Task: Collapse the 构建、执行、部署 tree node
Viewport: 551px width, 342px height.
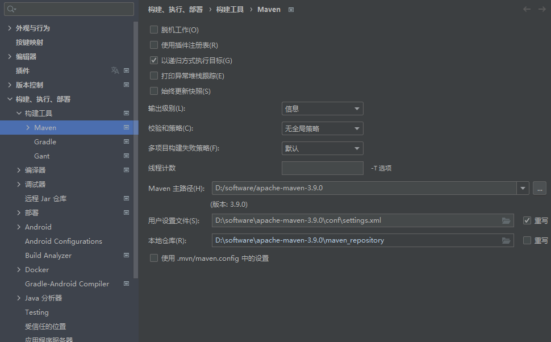Action: (10, 99)
